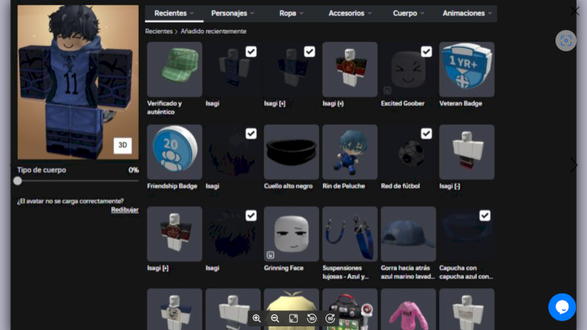
Task: Uncheck Capucha con capucha azul item
Action: point(484,216)
